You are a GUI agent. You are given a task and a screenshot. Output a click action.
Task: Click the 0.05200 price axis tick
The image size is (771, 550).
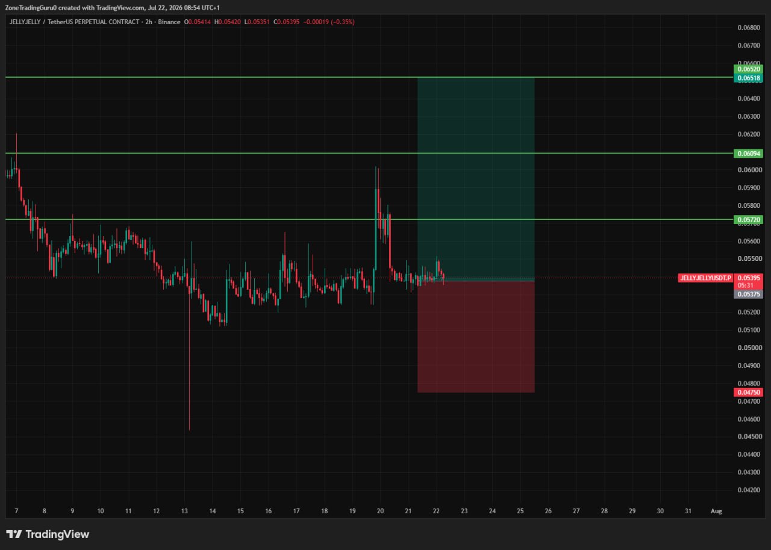point(748,312)
